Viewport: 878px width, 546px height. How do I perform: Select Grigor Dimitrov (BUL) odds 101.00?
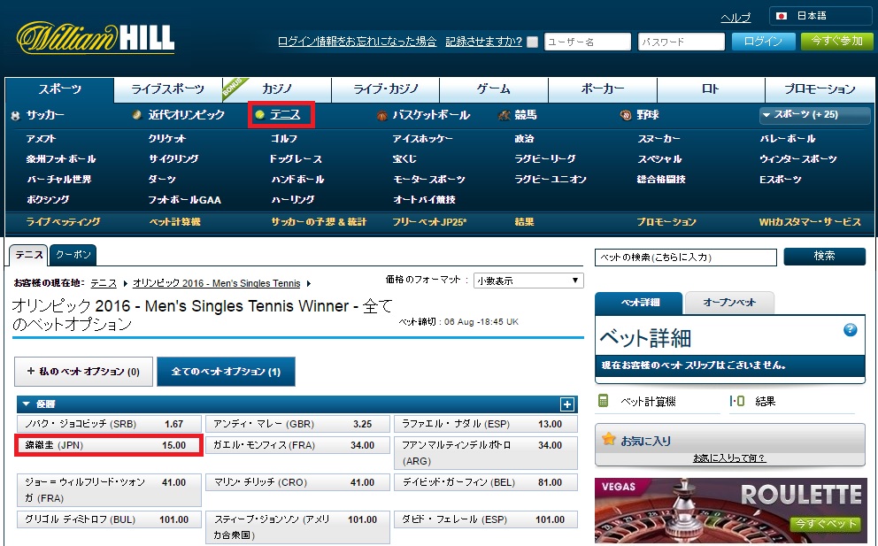tap(109, 519)
